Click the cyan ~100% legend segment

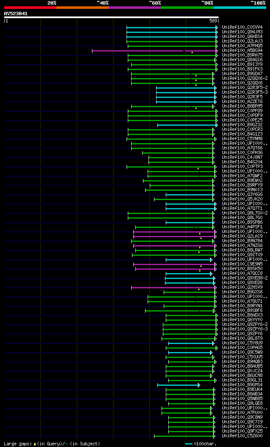[x=240, y=8]
